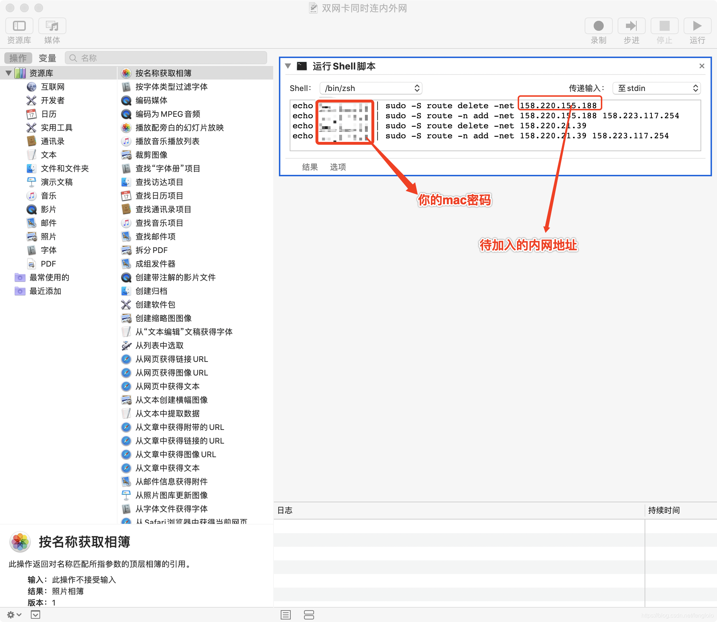Screen dimensions: 717x622
Task: Open the Shell /bin/zsh dropdown
Action: click(x=370, y=88)
